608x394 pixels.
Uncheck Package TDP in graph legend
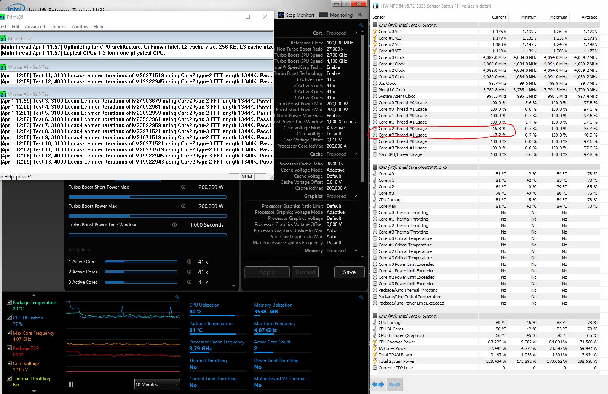pos(9,348)
